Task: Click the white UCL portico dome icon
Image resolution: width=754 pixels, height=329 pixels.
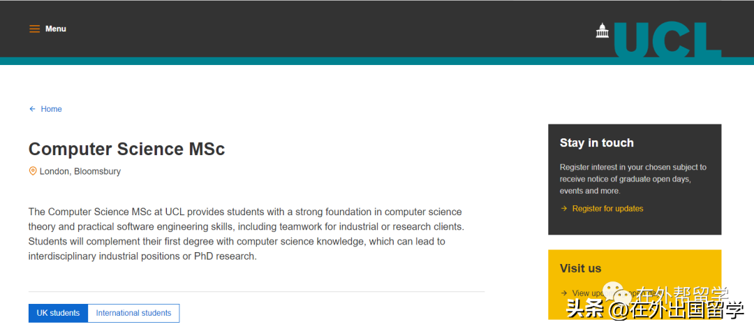Action: 602,30
